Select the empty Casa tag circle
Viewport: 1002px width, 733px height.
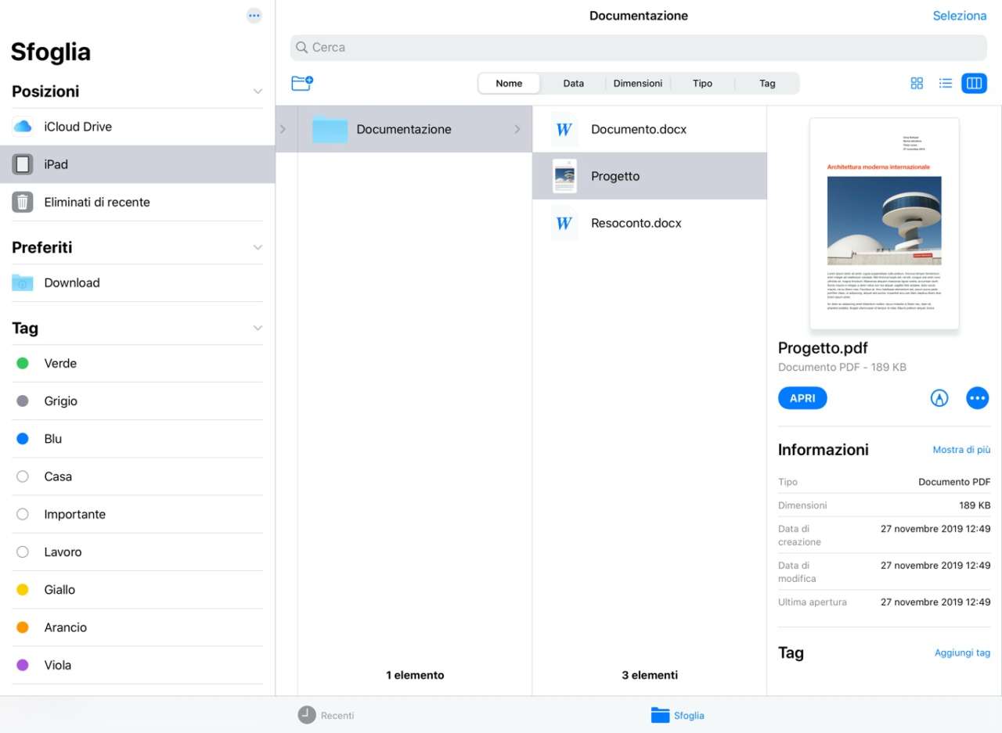(23, 476)
